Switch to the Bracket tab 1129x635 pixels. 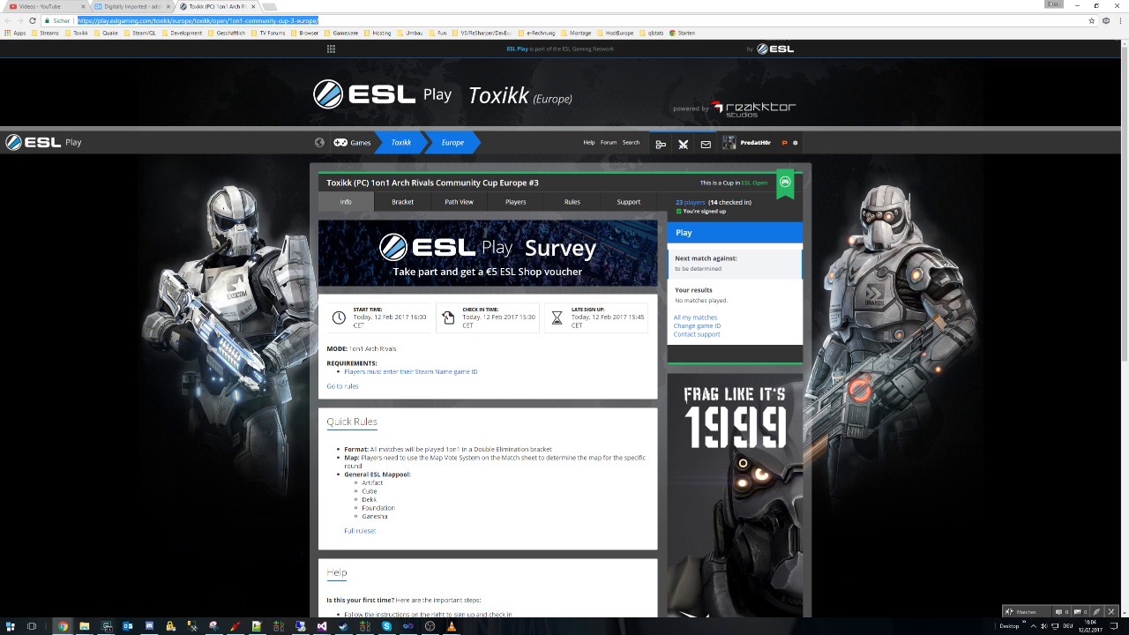tap(402, 202)
